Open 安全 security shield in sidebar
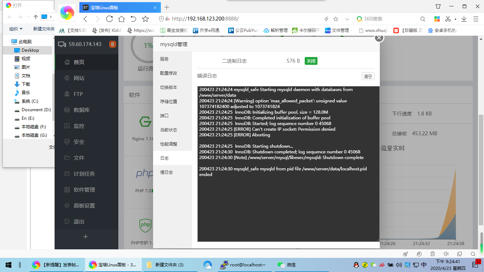Image resolution: width=484 pixels, height=272 pixels. point(67,142)
